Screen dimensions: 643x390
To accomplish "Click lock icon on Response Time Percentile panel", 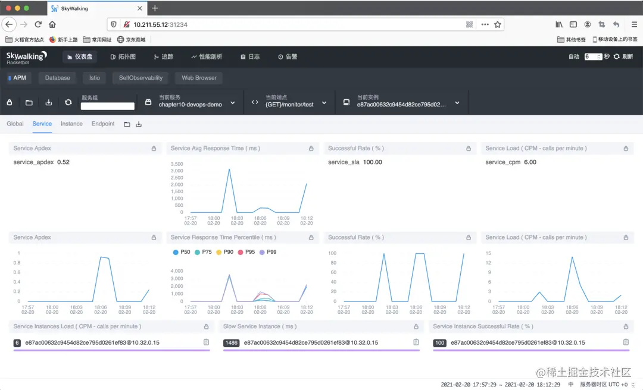I will pos(311,237).
